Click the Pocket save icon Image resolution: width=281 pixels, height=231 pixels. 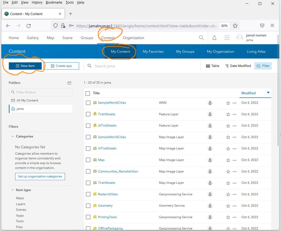click(262, 26)
